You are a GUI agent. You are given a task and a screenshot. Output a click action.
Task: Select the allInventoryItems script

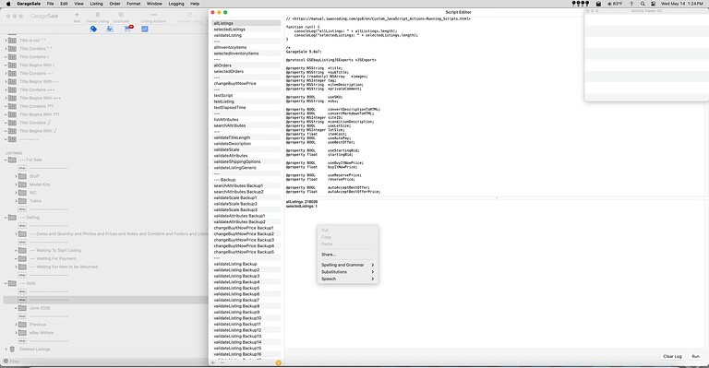pyautogui.click(x=246, y=47)
